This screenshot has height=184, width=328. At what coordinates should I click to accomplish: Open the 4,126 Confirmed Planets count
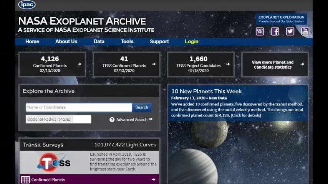click(50, 59)
